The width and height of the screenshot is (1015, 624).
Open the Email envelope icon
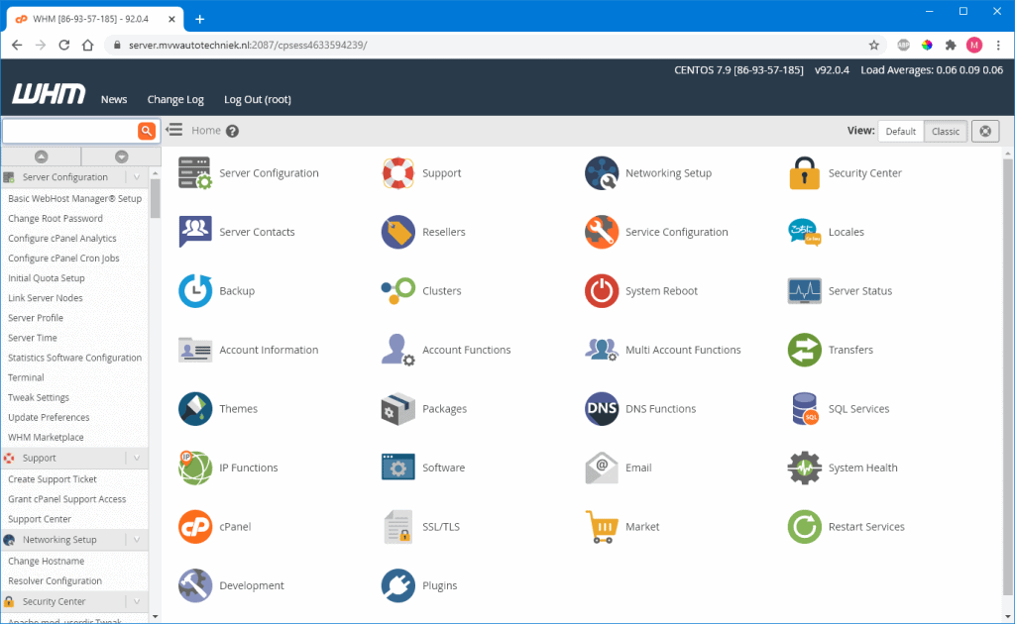(x=602, y=468)
